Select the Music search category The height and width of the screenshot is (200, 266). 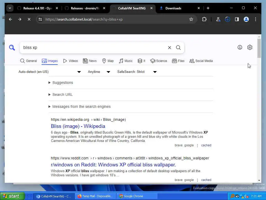(x=126, y=61)
